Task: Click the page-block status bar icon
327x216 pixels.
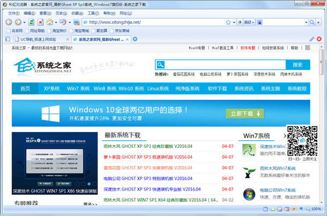Action: point(280,209)
